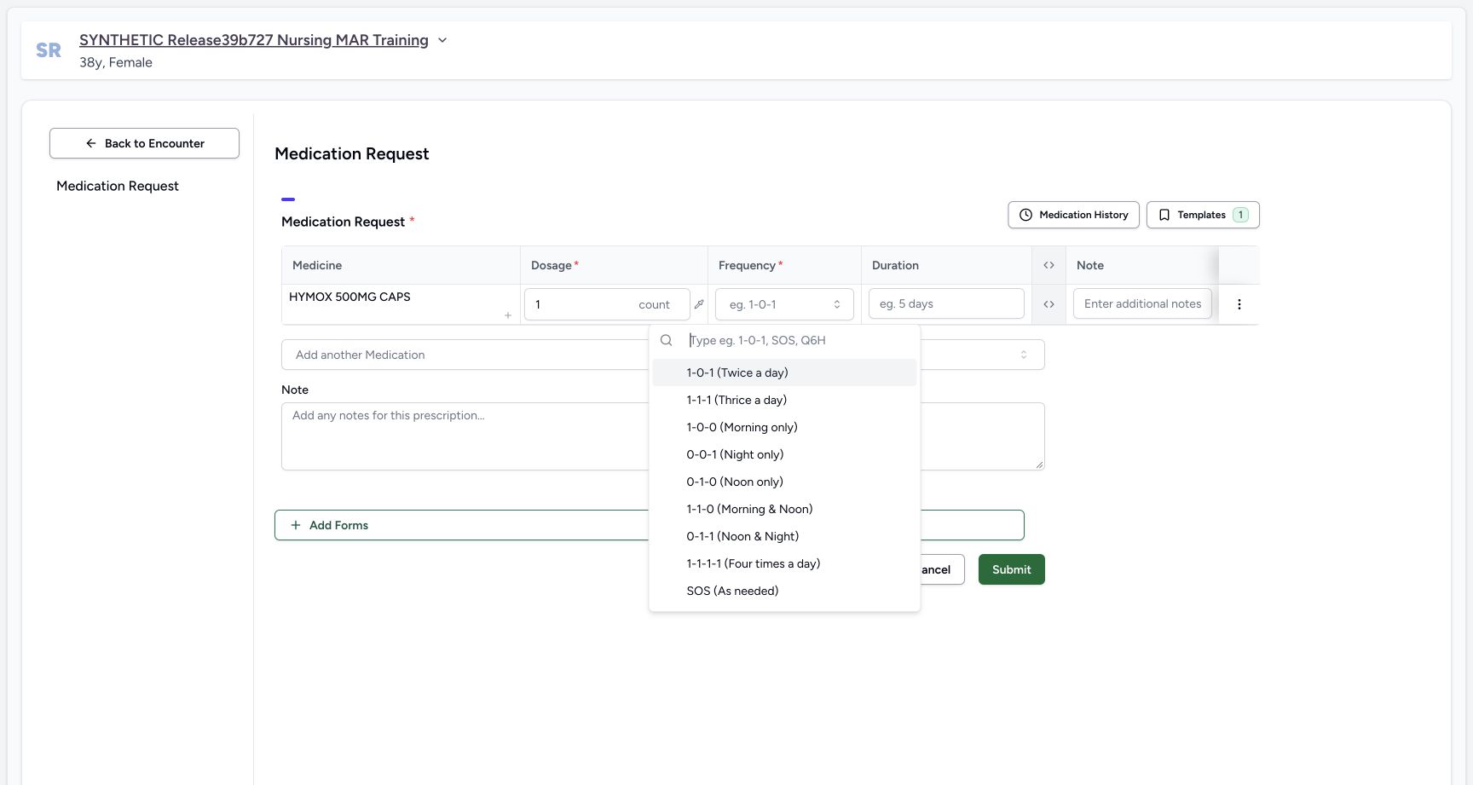Choose 1-1-0 (Morning & Noon)
The height and width of the screenshot is (785, 1473).
(784, 509)
